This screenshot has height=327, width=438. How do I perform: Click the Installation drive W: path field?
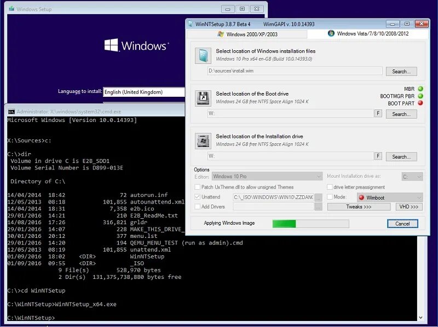pos(290,156)
